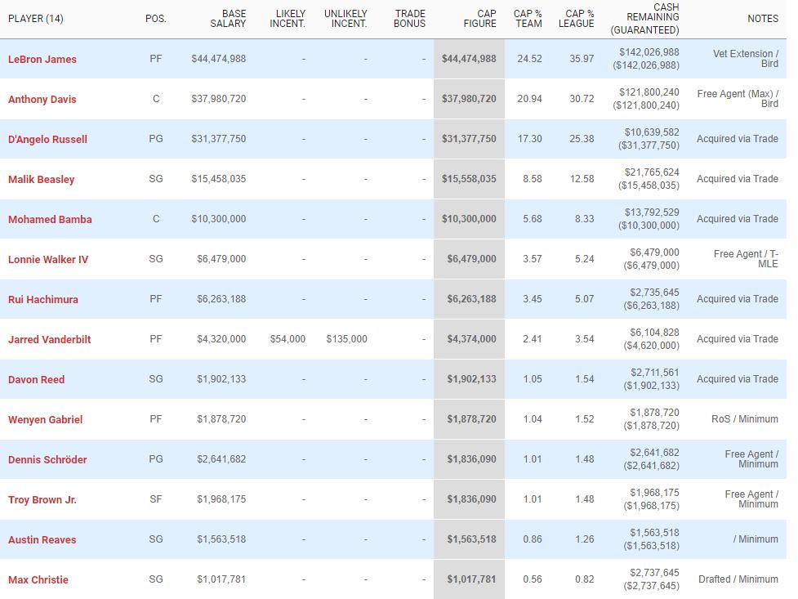
Task: Select Lonnie Walker IV base salary $6,479,000
Action: coord(221,259)
